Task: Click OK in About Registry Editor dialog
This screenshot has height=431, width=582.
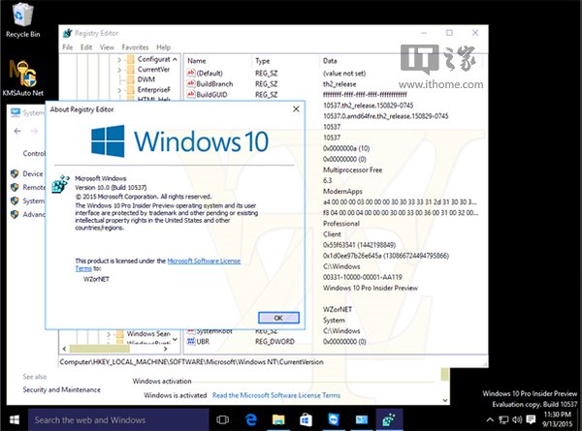Action: [x=278, y=318]
